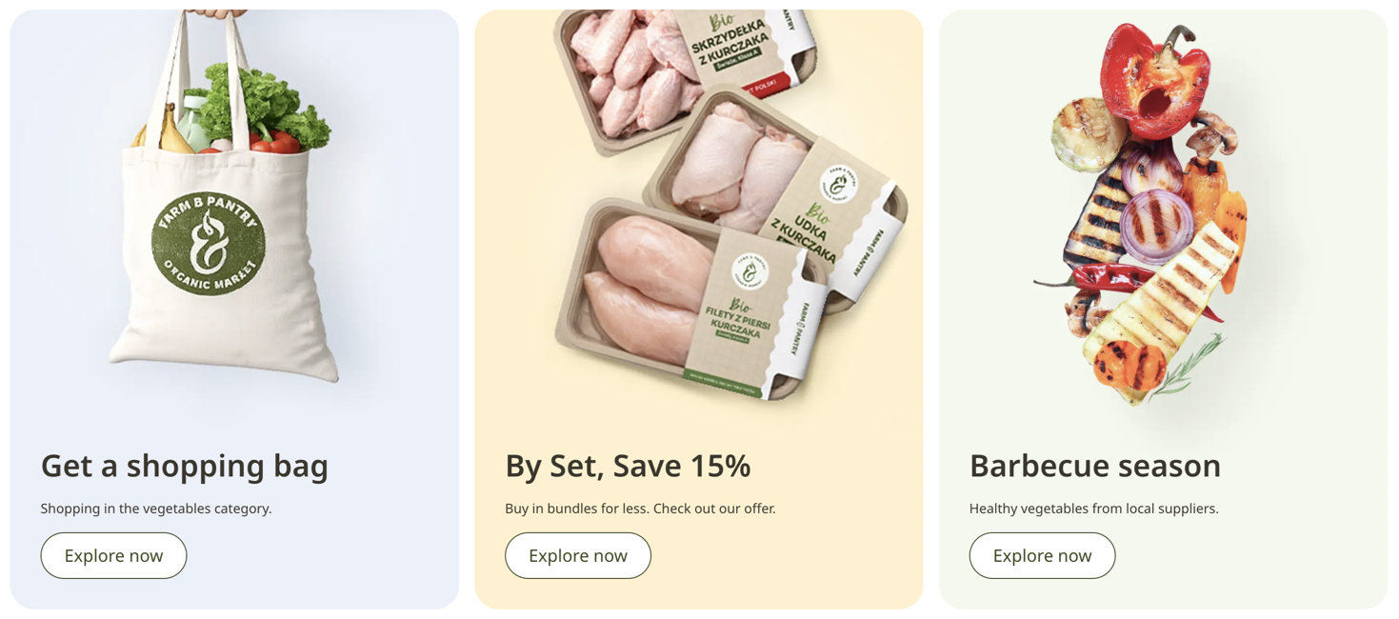The height and width of the screenshot is (619, 1399).
Task: Click the tote bag handles held by hand
Action: click(x=205, y=76)
